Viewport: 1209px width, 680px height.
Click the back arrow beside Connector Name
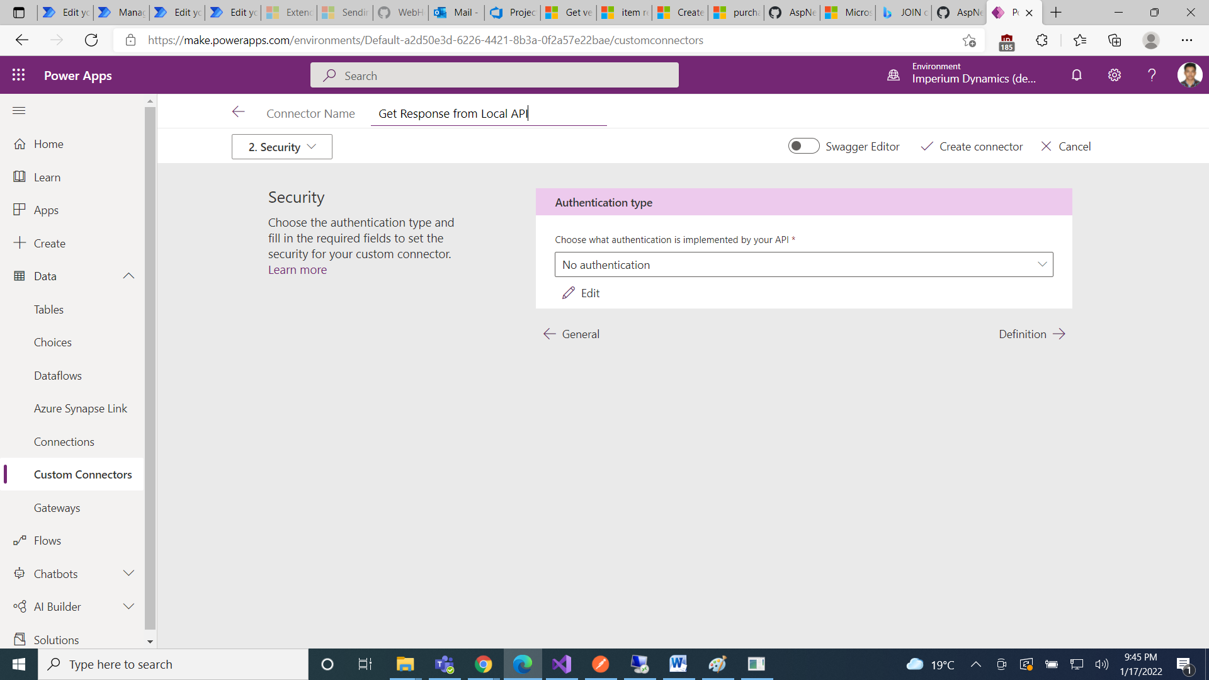[x=238, y=112]
